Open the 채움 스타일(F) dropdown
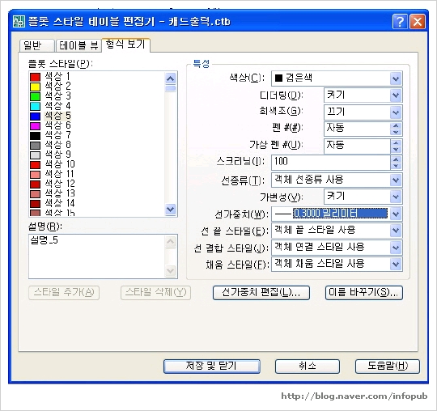The width and height of the screenshot is (437, 411). pos(396,264)
